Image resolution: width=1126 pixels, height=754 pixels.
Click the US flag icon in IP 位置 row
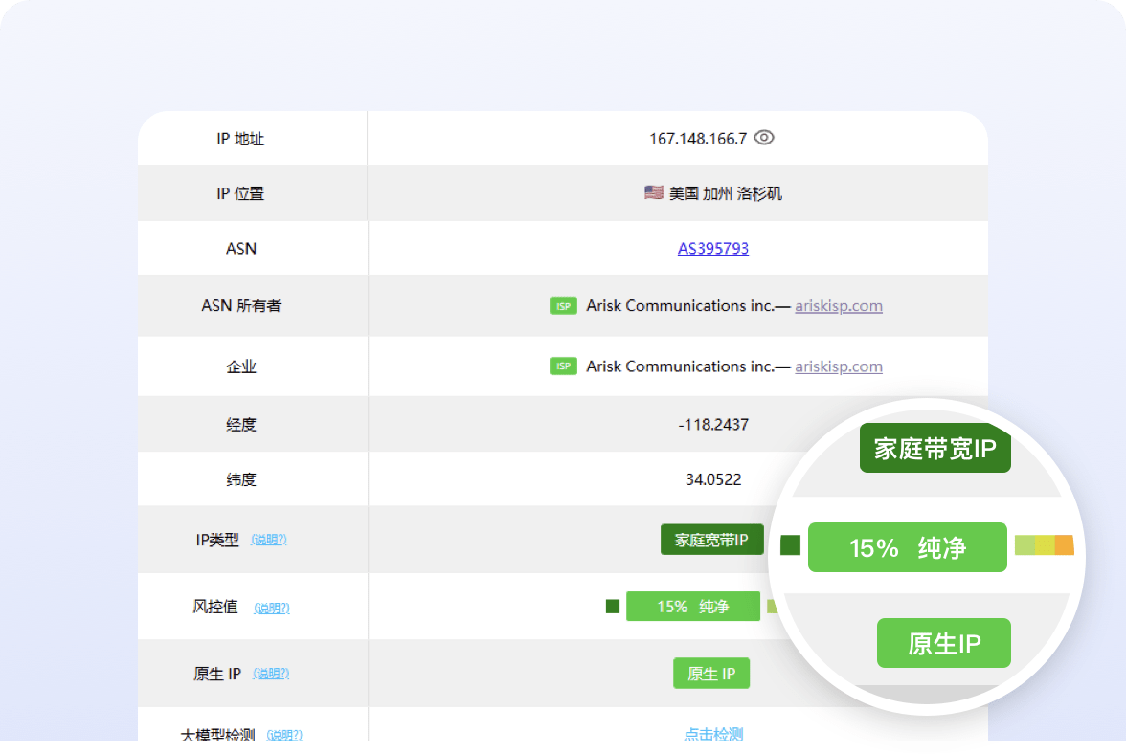(x=653, y=192)
